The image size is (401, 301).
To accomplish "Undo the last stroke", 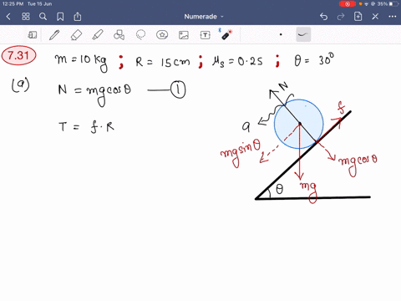I will pyautogui.click(x=323, y=17).
